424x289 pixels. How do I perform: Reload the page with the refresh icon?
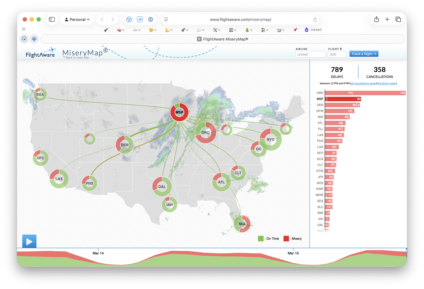pos(315,19)
